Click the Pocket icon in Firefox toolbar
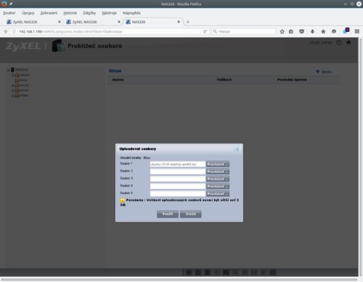 [x=302, y=31]
